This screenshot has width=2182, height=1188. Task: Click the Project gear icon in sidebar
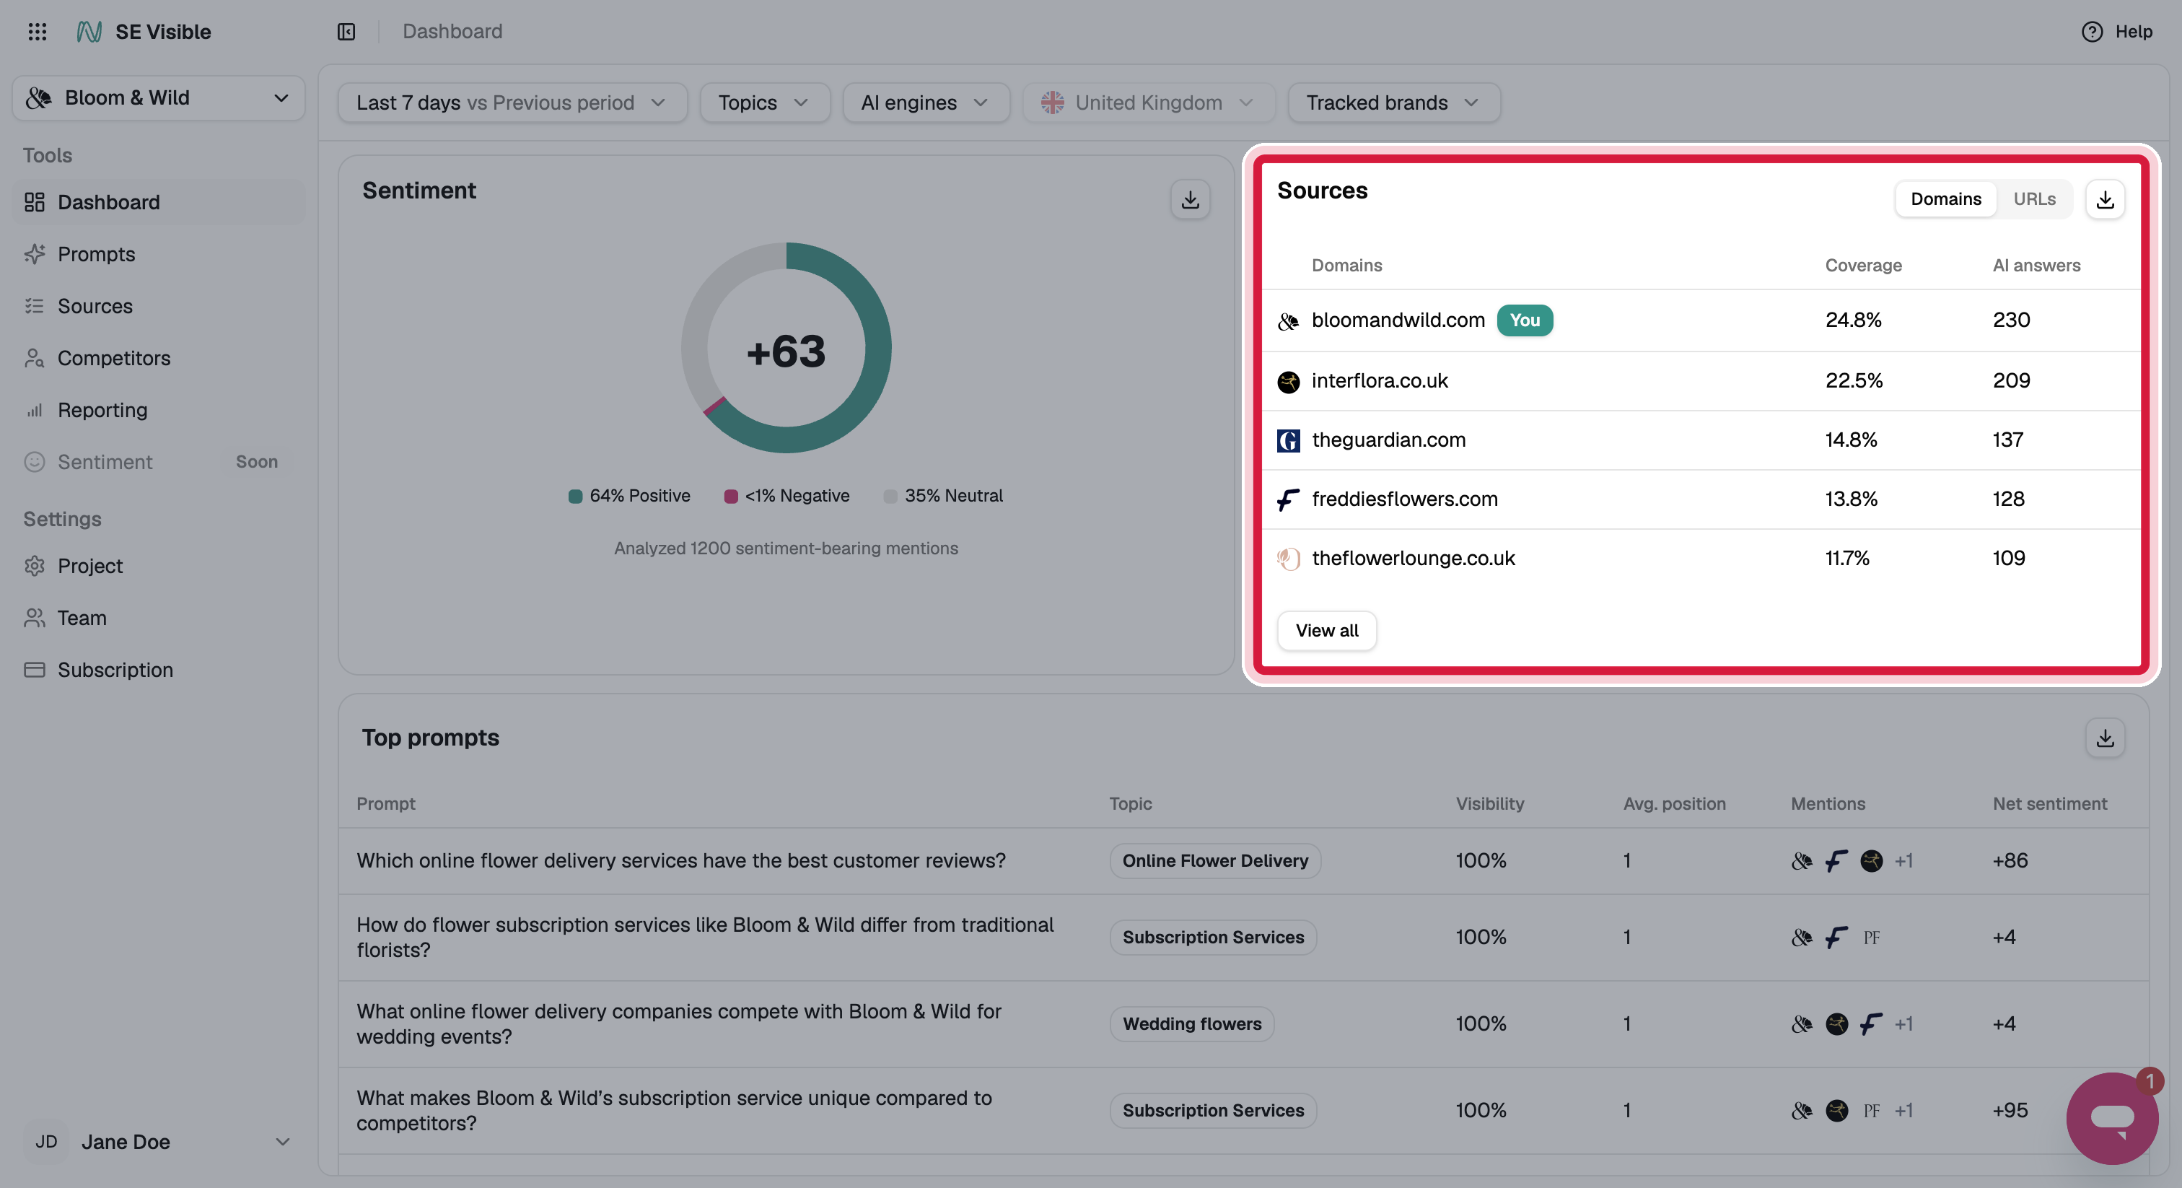click(x=34, y=566)
